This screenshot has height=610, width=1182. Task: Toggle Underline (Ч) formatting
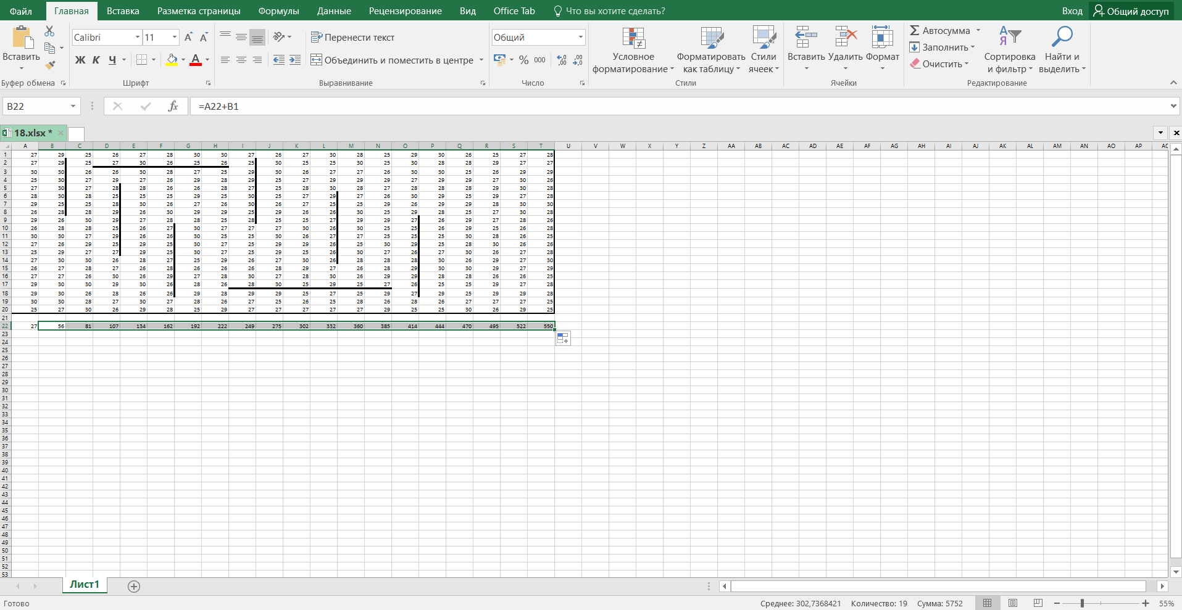tap(112, 60)
